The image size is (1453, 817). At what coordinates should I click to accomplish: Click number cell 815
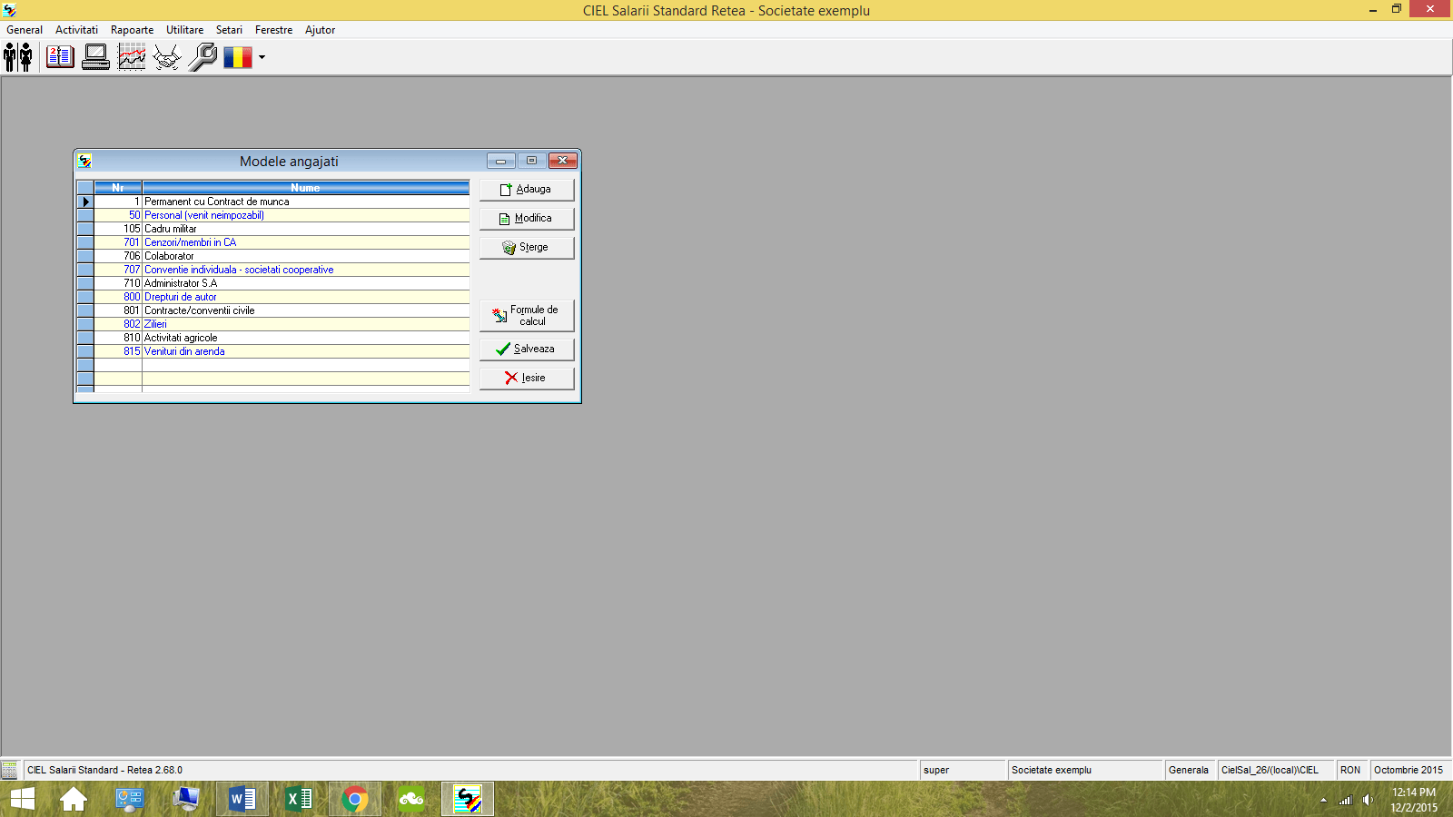[x=118, y=351]
